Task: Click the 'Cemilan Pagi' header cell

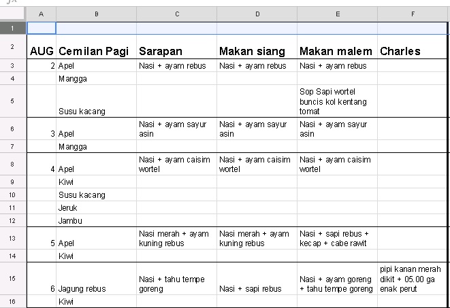Action: pos(97,47)
